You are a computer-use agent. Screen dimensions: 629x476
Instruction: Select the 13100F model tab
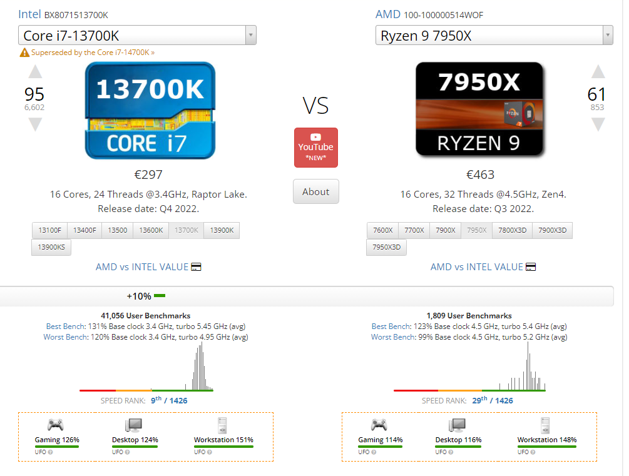pyautogui.click(x=49, y=230)
